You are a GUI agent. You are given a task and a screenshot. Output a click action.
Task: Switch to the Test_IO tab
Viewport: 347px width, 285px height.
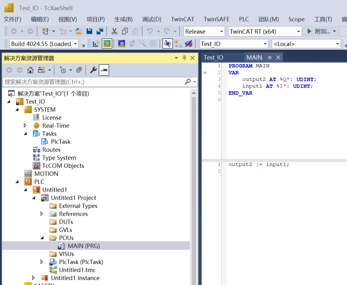(x=213, y=57)
